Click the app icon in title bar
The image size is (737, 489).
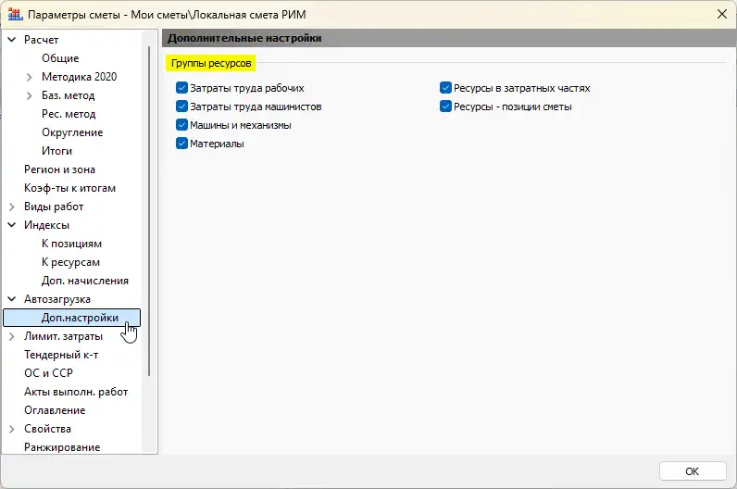[x=15, y=14]
